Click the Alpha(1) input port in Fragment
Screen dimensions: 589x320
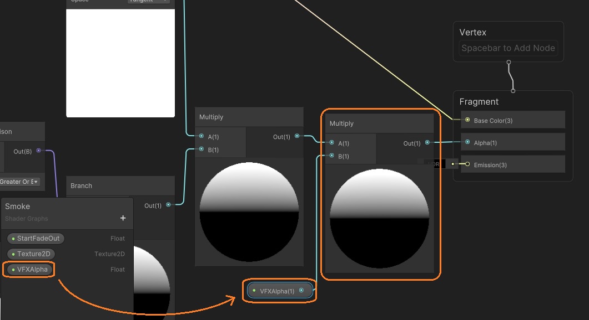(467, 142)
